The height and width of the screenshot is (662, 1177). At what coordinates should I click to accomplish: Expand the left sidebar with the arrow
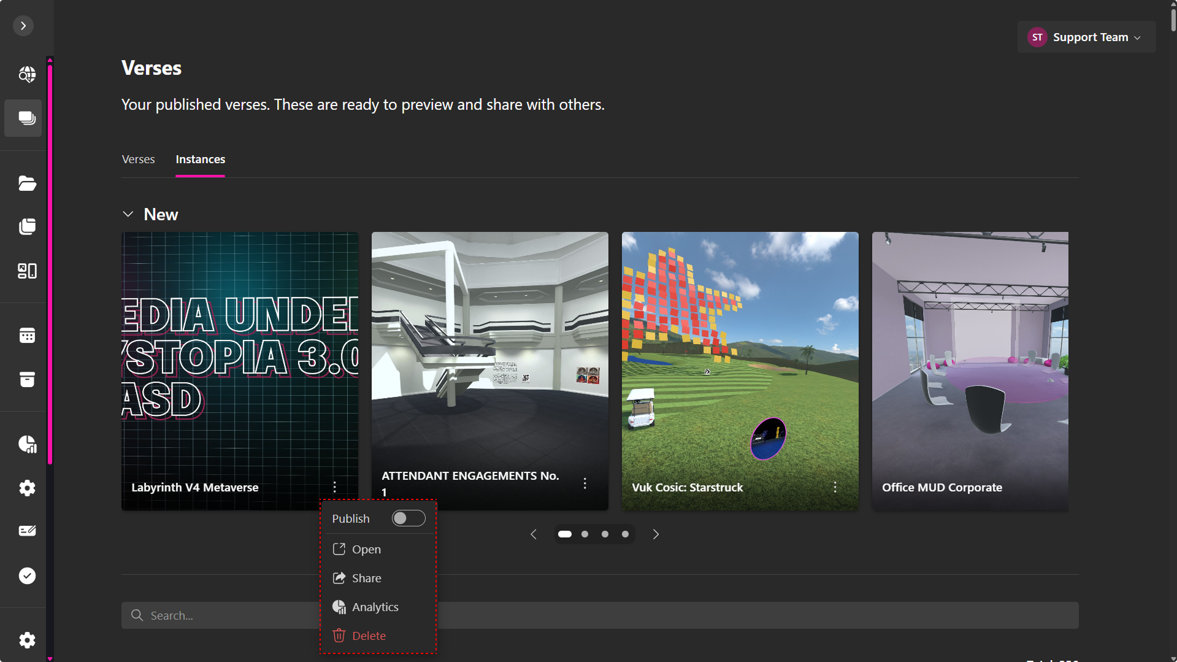(23, 25)
